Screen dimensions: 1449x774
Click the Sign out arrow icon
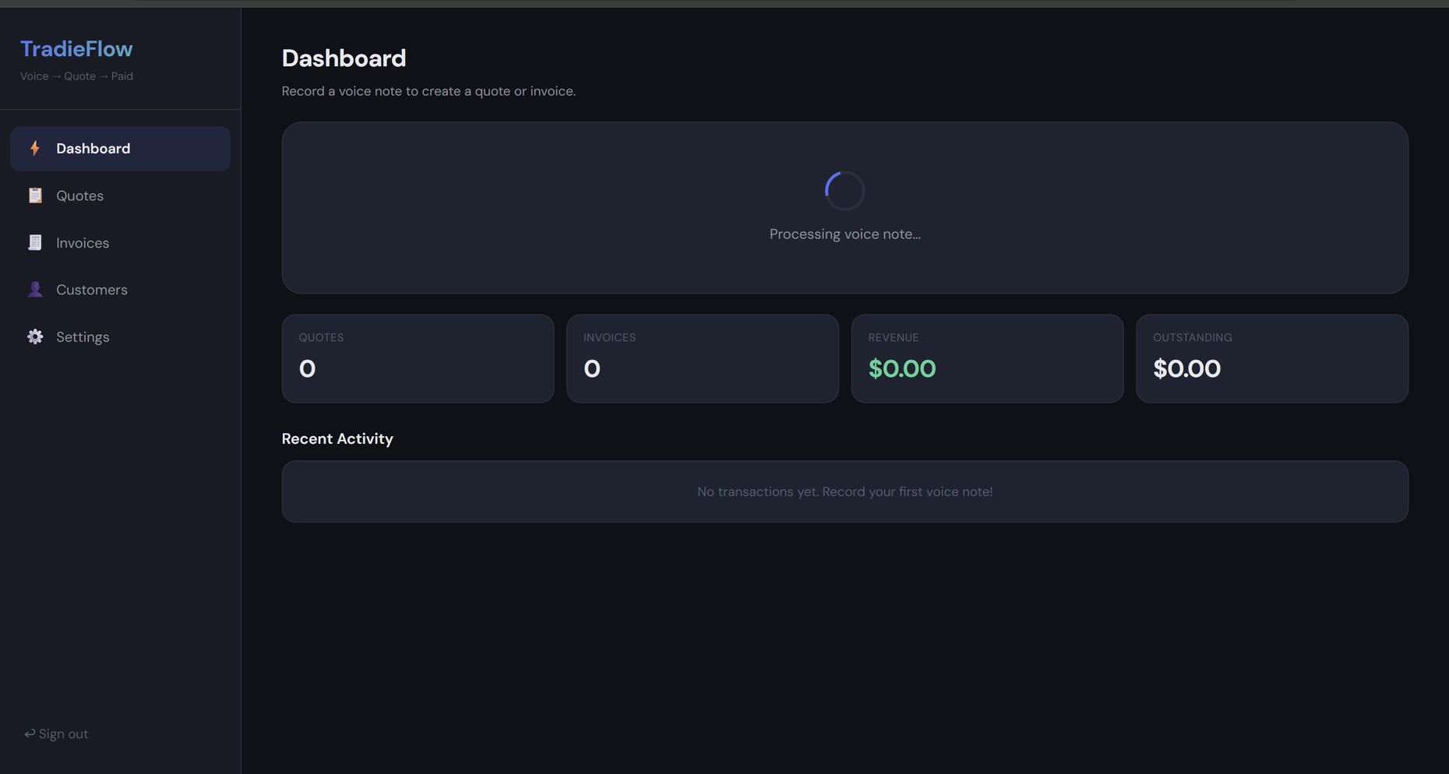(x=30, y=734)
